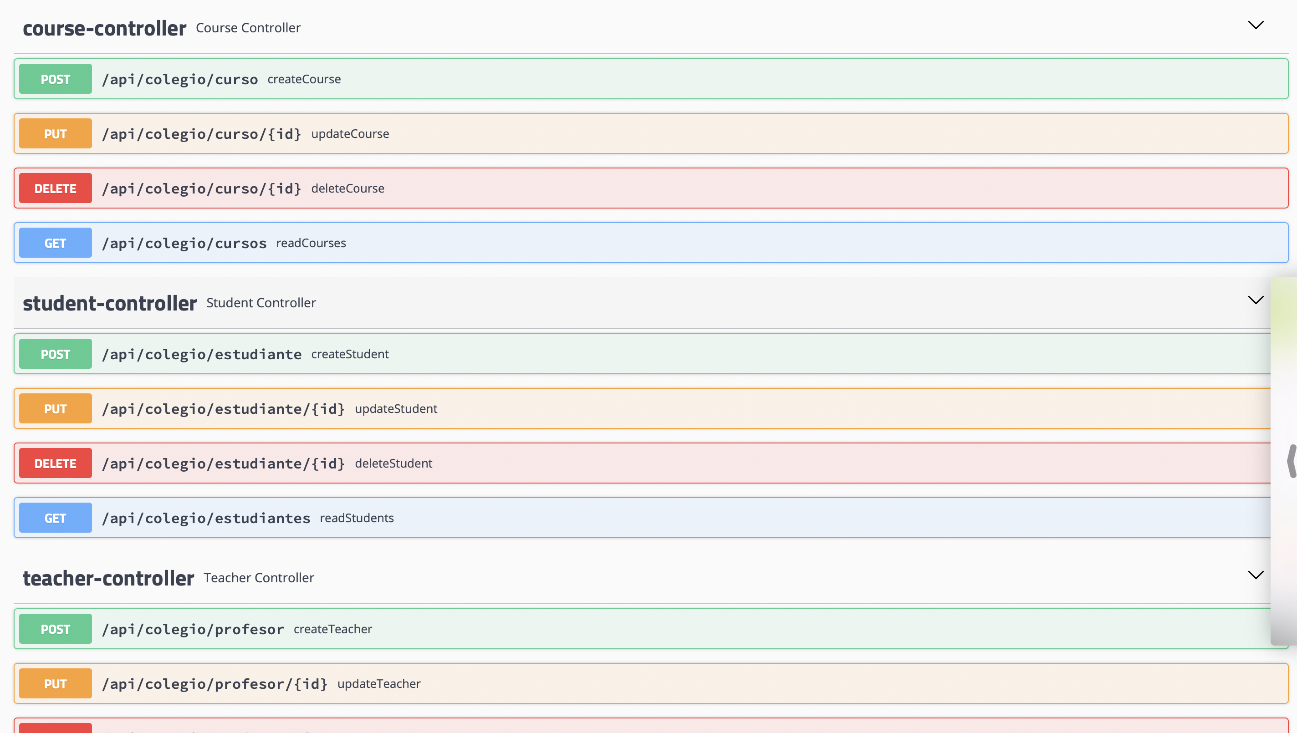Click the PUT badge for updateCourse

pos(55,133)
